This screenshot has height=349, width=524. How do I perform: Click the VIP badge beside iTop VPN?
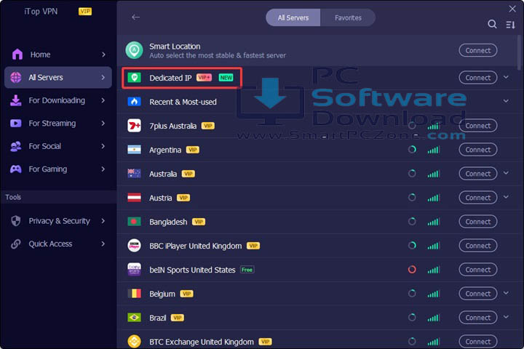(85, 12)
